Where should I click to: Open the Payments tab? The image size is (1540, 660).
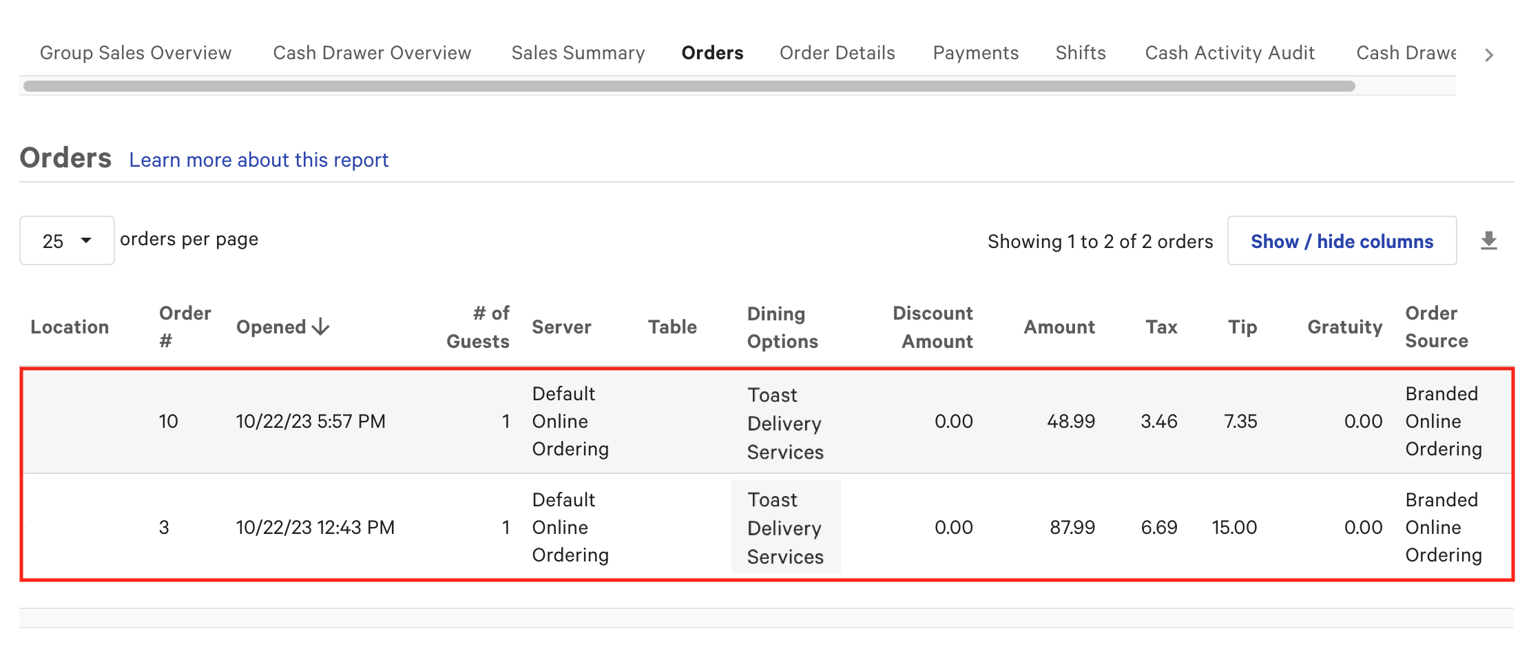pos(975,52)
